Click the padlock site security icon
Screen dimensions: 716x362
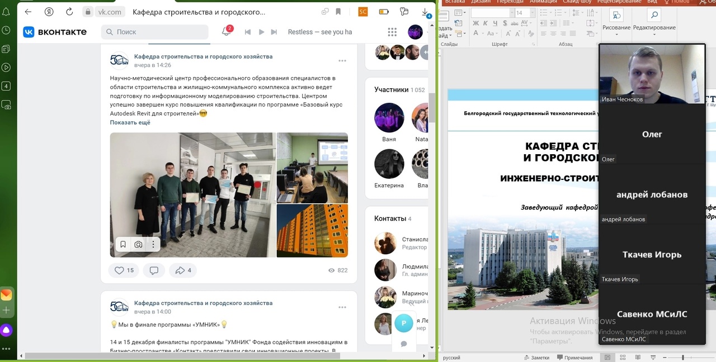tap(88, 12)
